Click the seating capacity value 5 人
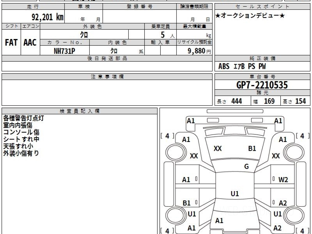The height and width of the screenshot is (234, 312). point(167,35)
